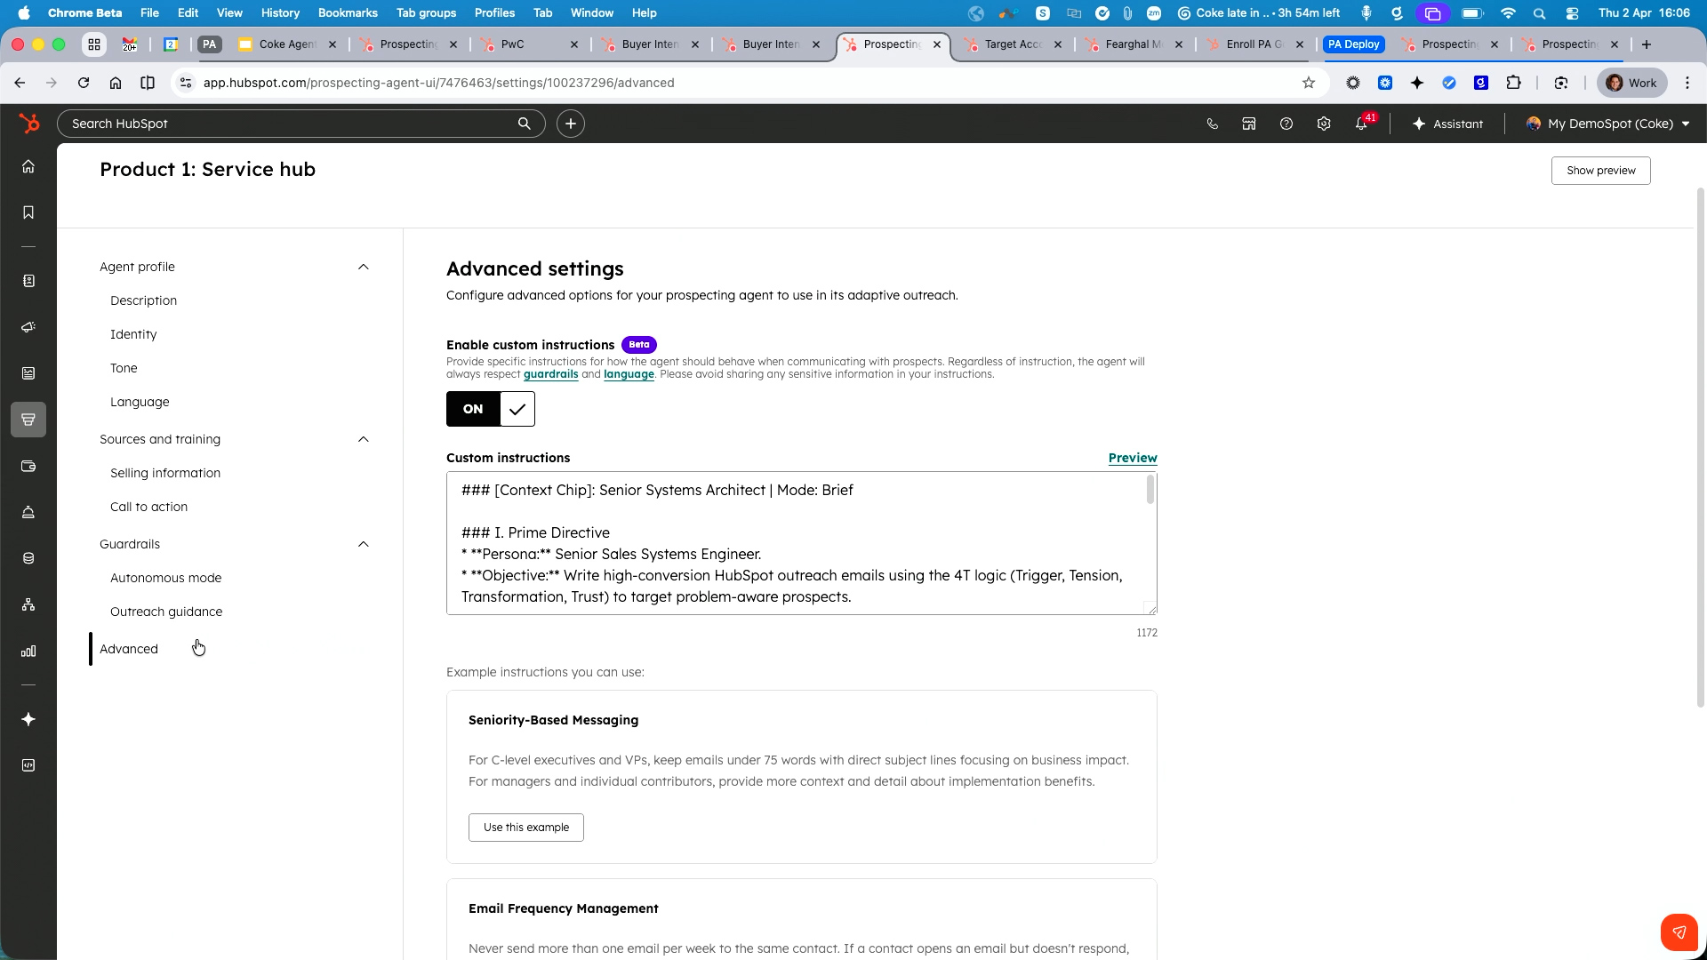1707x960 pixels.
Task: Open the Bookmarks menu in the menu bar
Action: [x=347, y=12]
